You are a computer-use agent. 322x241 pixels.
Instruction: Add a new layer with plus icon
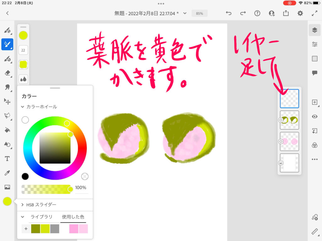314,102
